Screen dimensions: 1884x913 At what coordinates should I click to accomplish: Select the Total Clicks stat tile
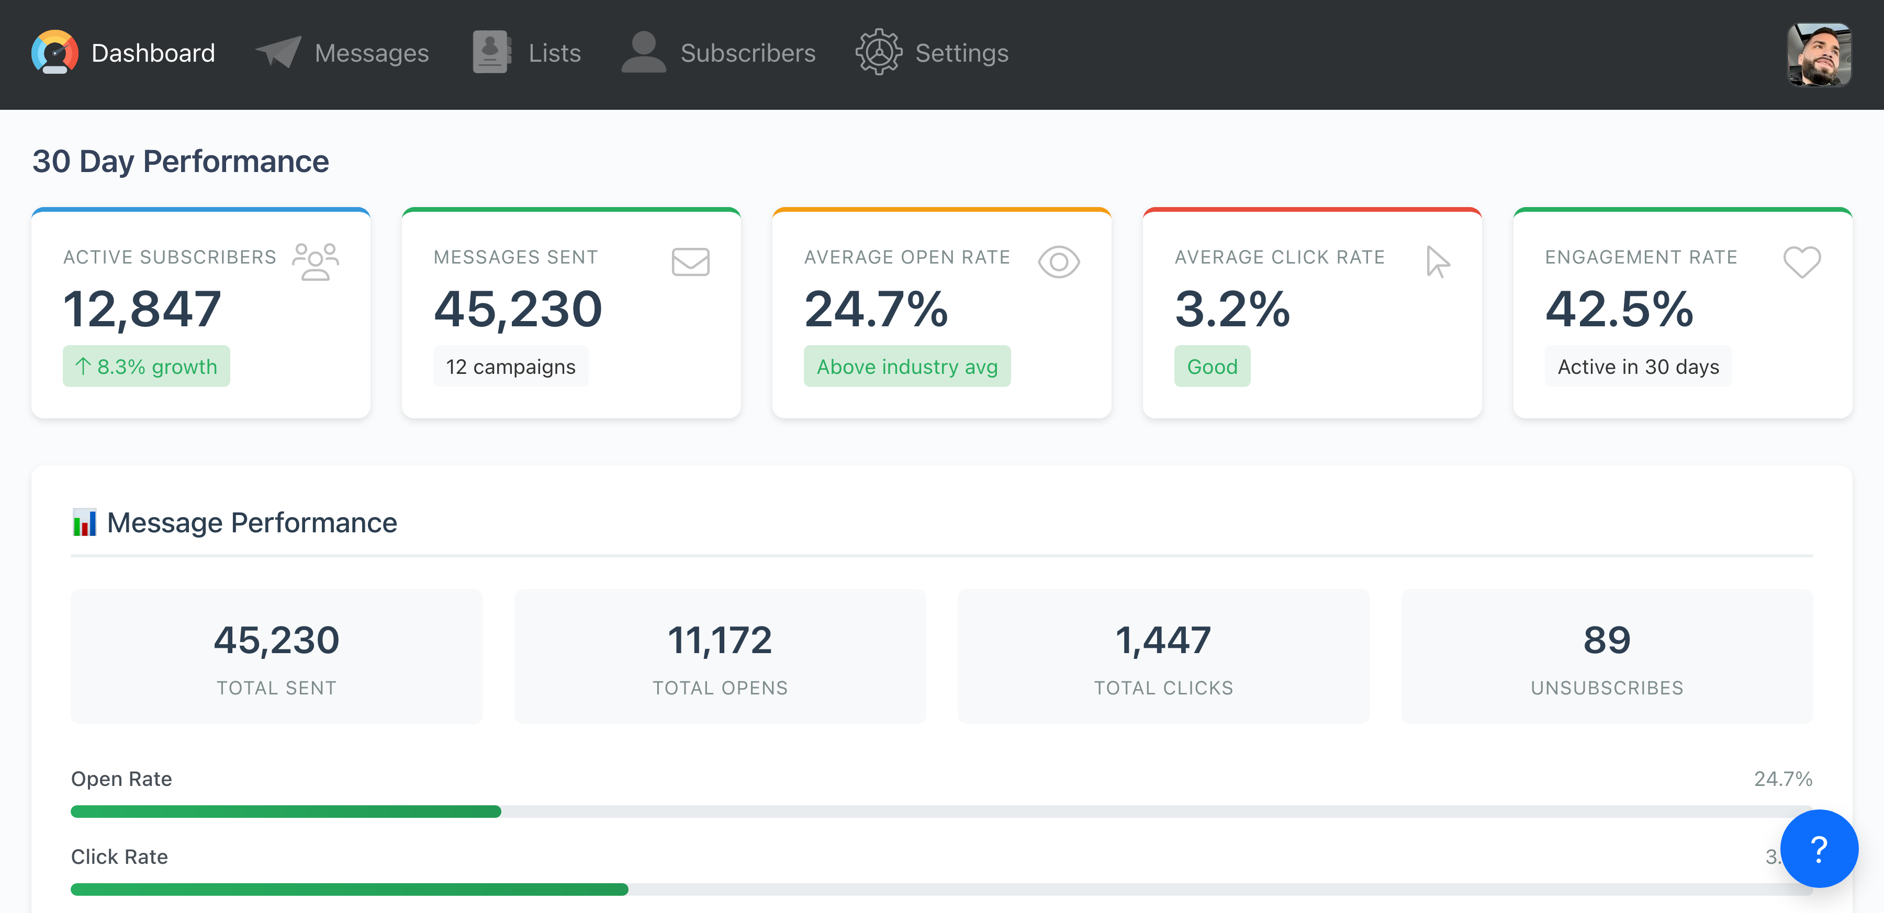1163,656
